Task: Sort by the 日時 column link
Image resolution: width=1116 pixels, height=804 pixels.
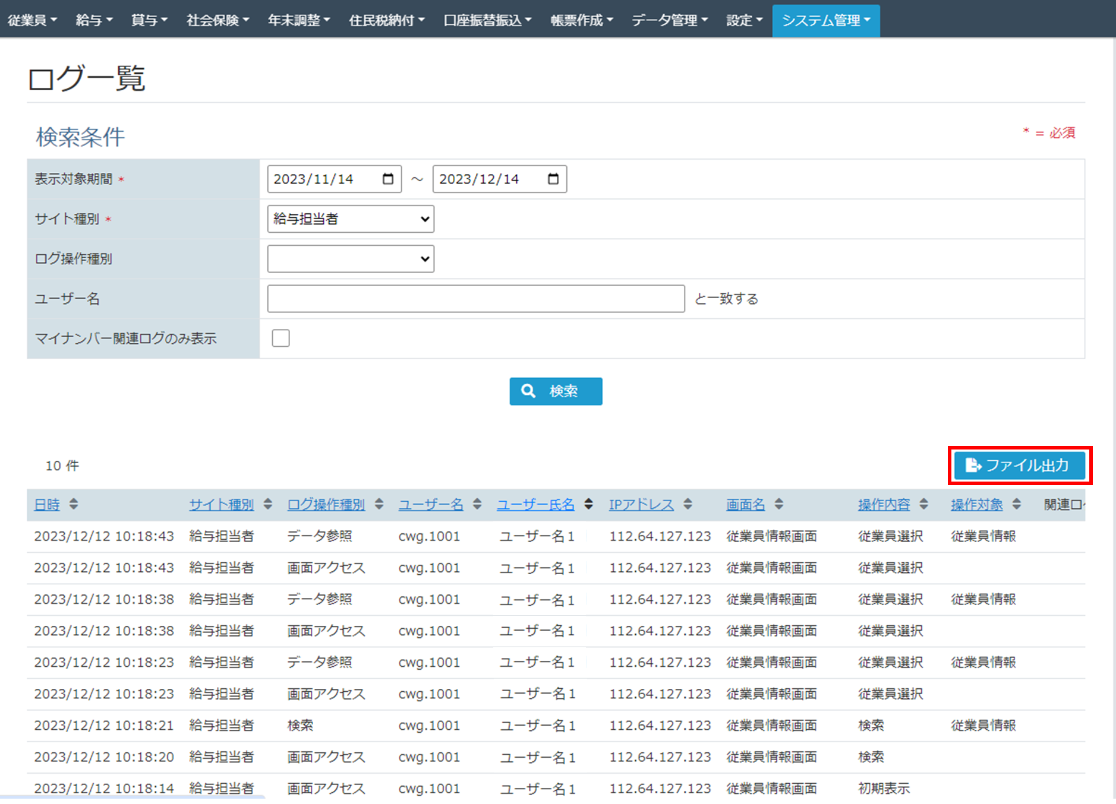Action: tap(47, 505)
